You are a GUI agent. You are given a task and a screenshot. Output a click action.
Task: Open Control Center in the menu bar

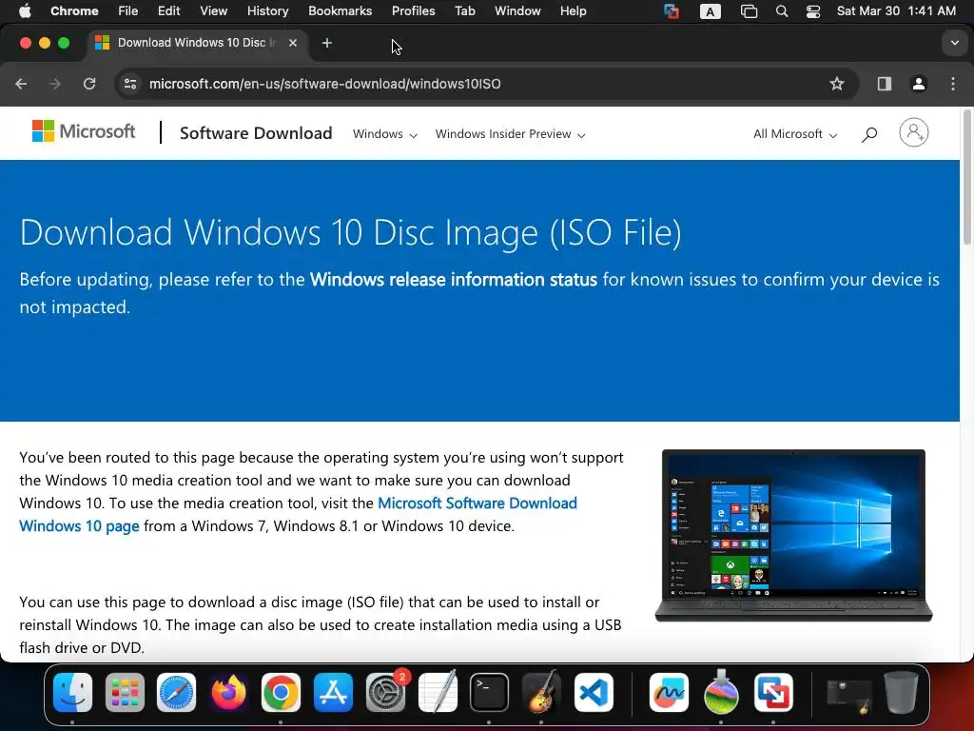813,11
